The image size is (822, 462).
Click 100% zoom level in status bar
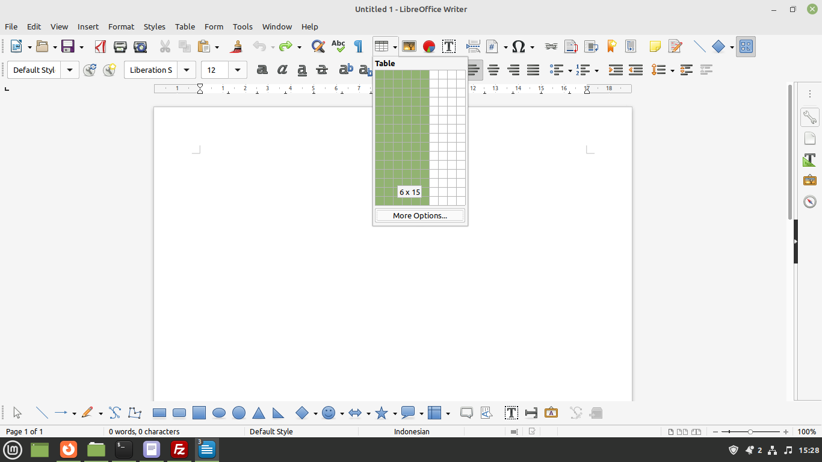pyautogui.click(x=806, y=431)
